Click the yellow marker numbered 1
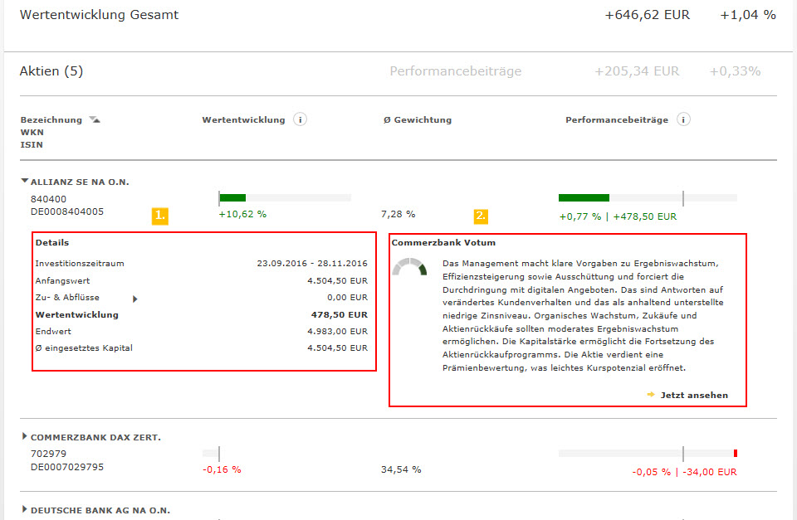The height and width of the screenshot is (520, 797). pos(160,216)
